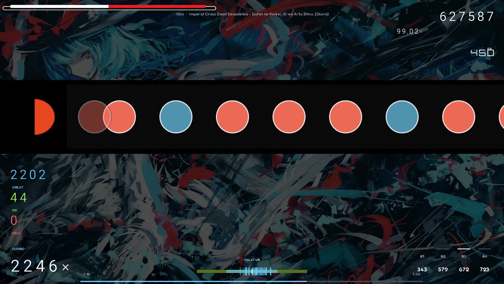Click the unstable rate hit error bar
Screen dimensions: 504x284
tap(252, 271)
